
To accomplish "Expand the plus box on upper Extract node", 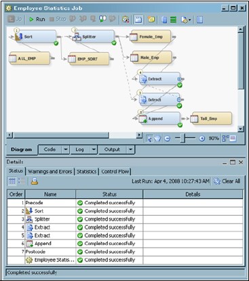I will (179, 79).
